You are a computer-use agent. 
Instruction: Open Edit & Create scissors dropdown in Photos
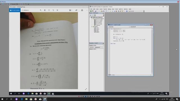click(x=71, y=10)
